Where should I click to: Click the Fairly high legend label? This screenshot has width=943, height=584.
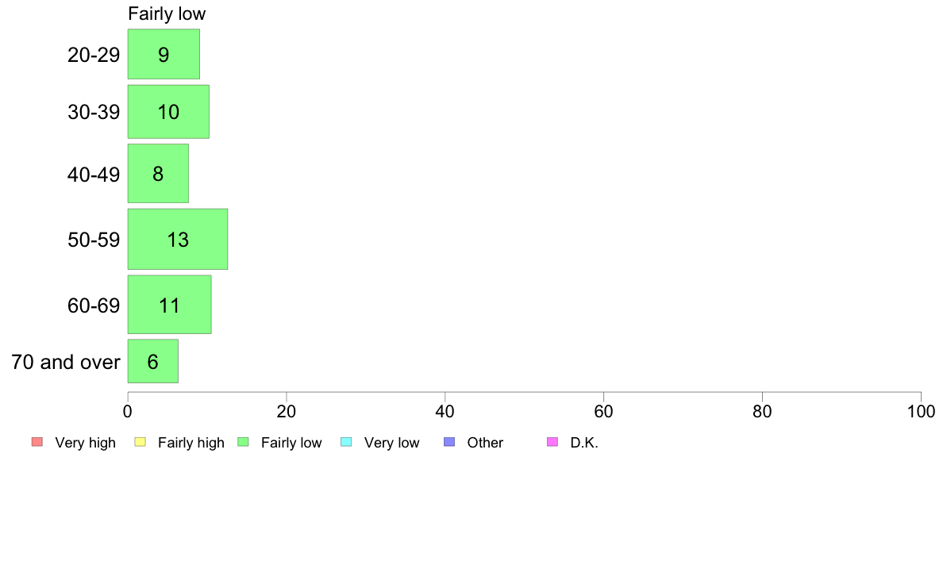click(x=191, y=443)
